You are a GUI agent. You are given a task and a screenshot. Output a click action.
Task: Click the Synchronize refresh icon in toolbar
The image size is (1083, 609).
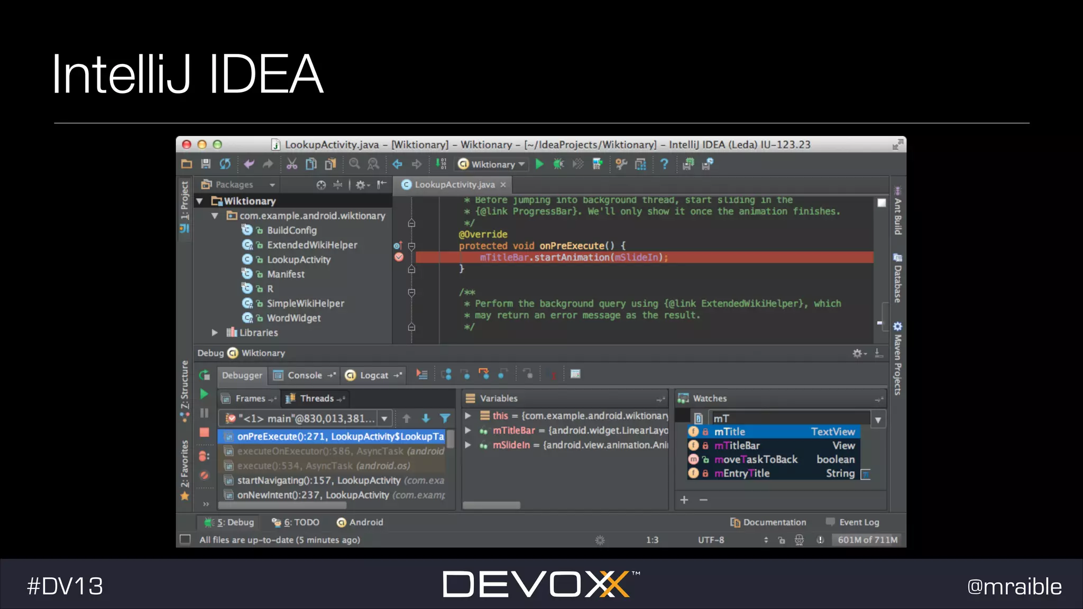pyautogui.click(x=225, y=164)
